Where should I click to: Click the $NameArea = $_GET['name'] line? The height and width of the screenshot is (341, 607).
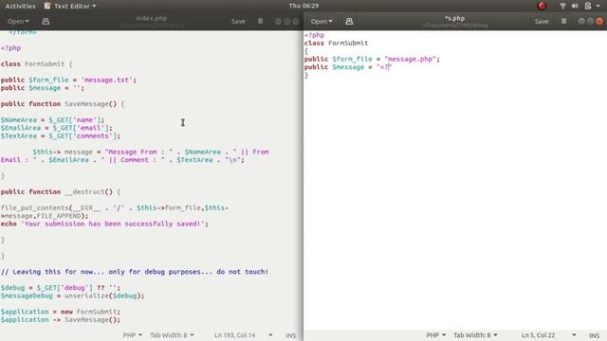pyautogui.click(x=52, y=120)
